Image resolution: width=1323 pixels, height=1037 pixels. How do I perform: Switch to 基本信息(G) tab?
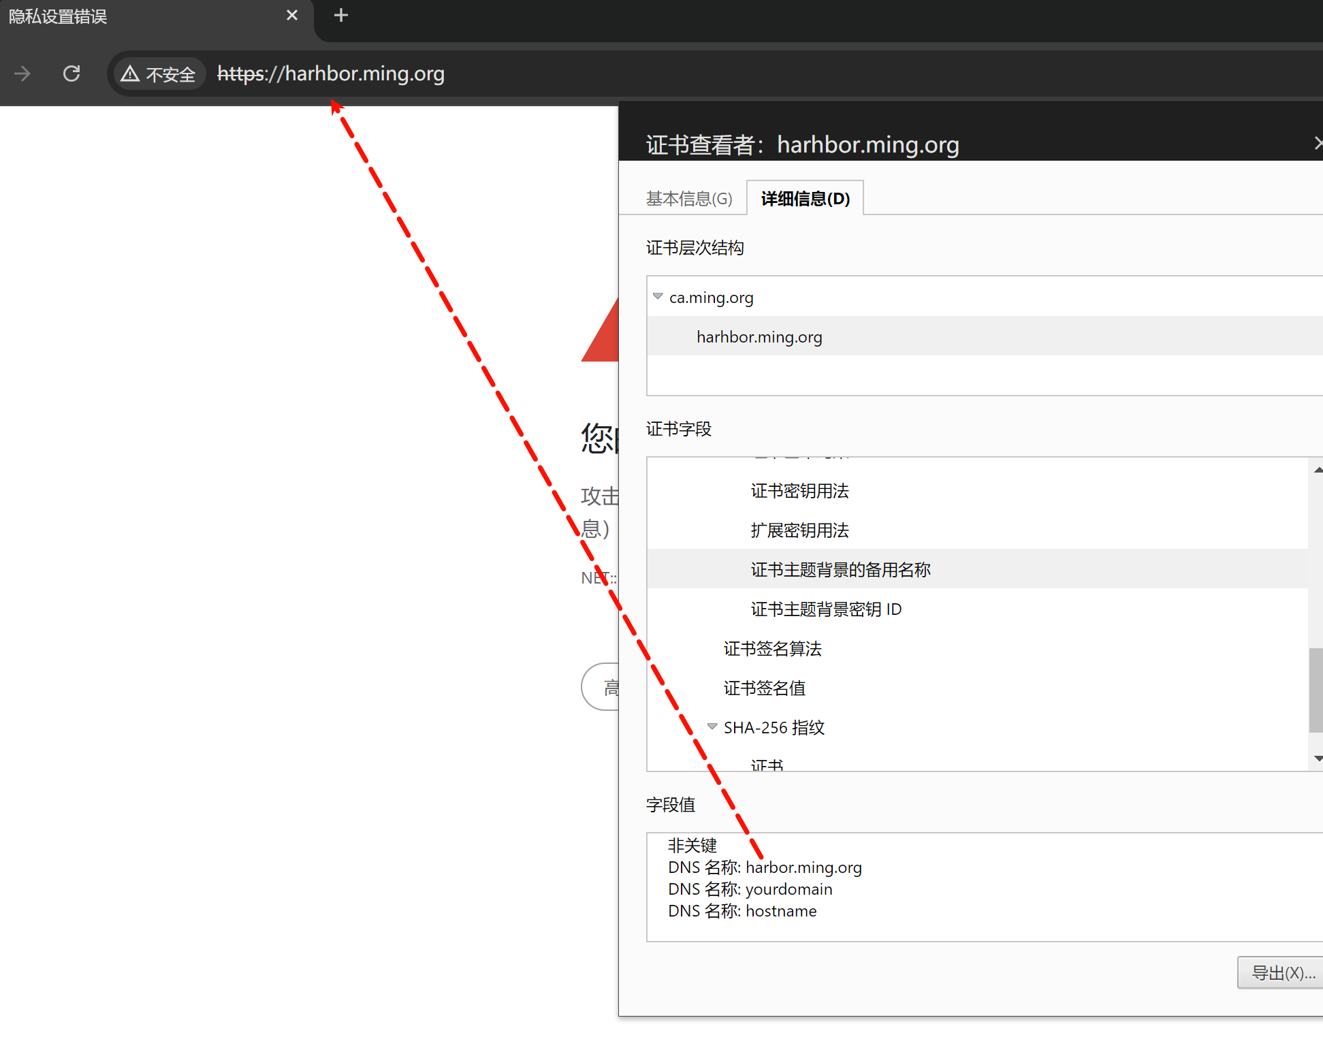(x=688, y=199)
